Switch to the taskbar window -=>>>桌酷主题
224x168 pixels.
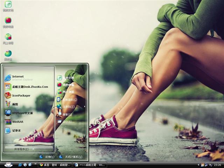click(x=90, y=165)
